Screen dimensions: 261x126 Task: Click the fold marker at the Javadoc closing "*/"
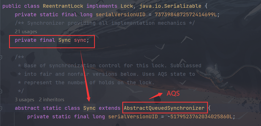pyautogui.click(x=1, y=91)
